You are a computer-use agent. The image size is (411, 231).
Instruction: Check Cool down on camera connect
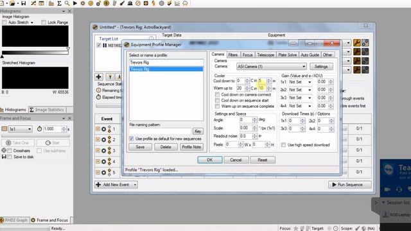(217, 94)
